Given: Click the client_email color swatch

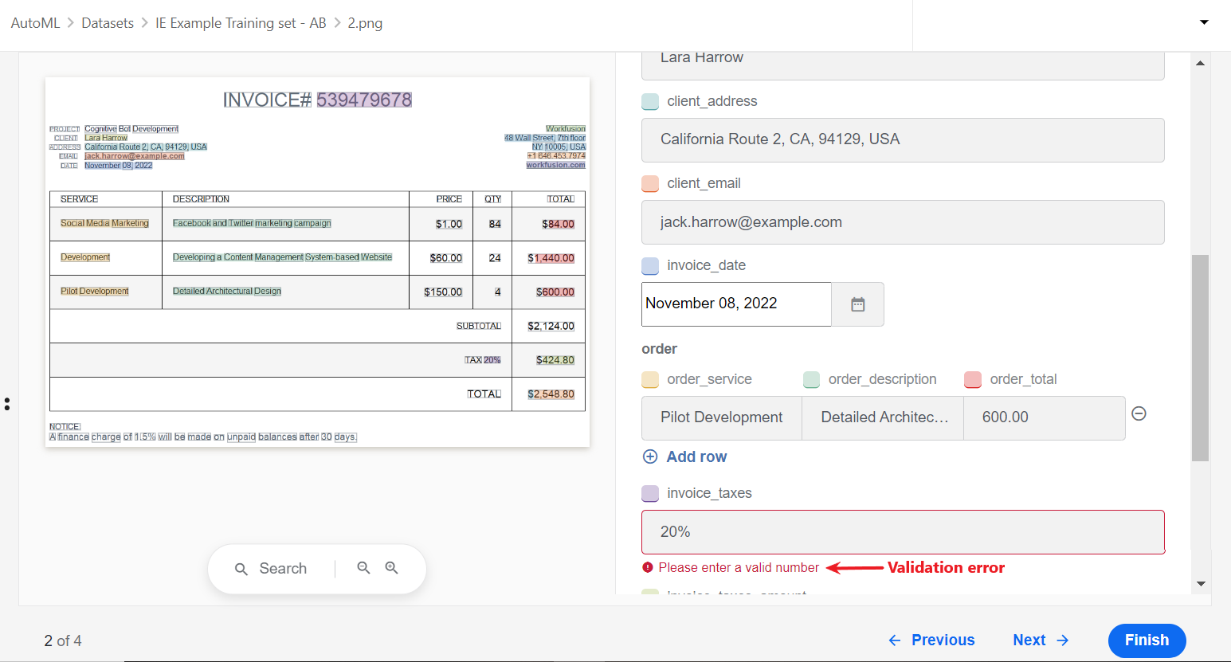Looking at the screenshot, I should tap(650, 183).
